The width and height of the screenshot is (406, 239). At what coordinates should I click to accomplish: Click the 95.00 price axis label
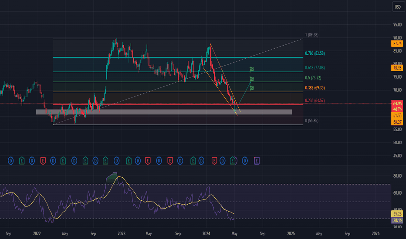click(397, 25)
